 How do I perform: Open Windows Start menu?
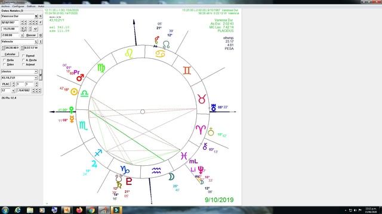tap(5, 210)
